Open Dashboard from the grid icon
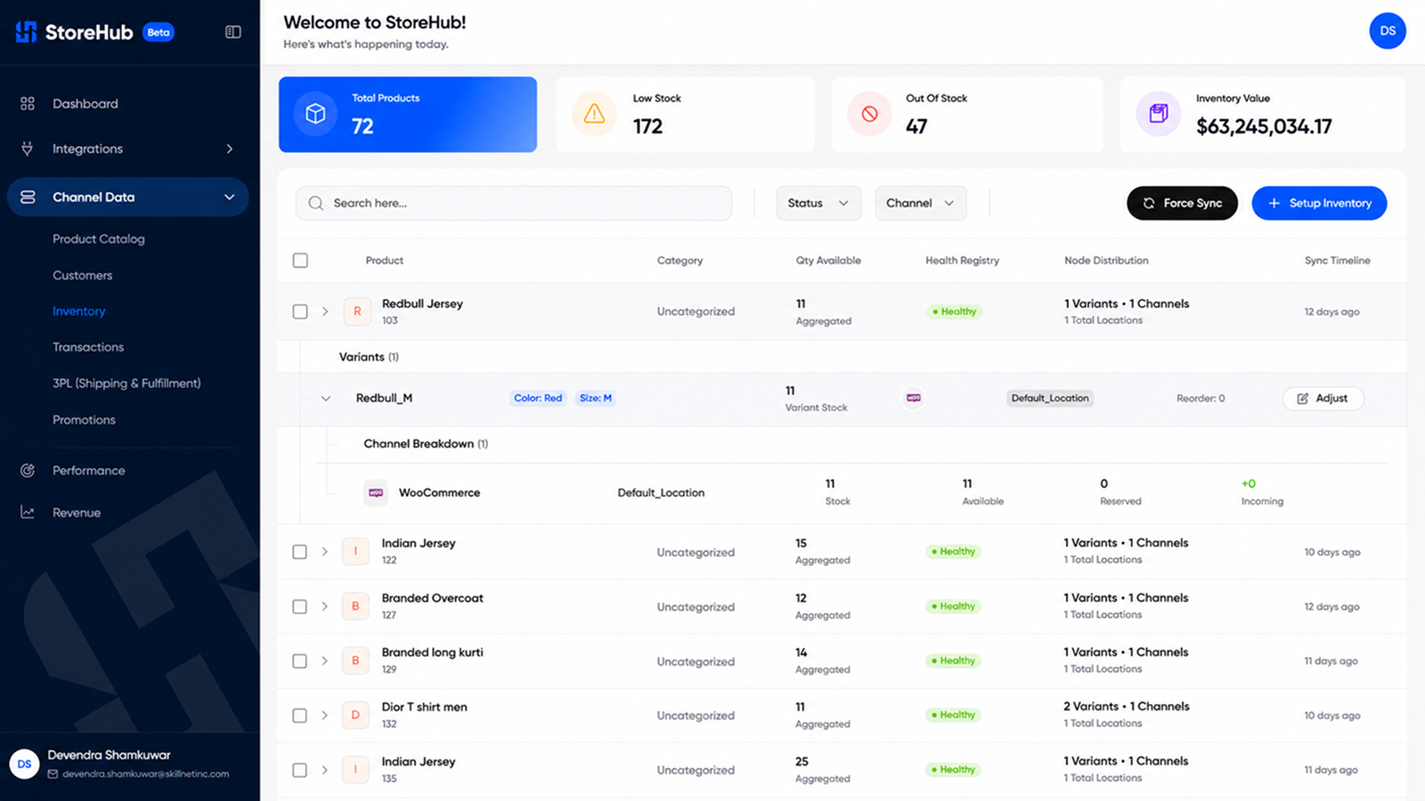1425x801 pixels. pyautogui.click(x=28, y=103)
